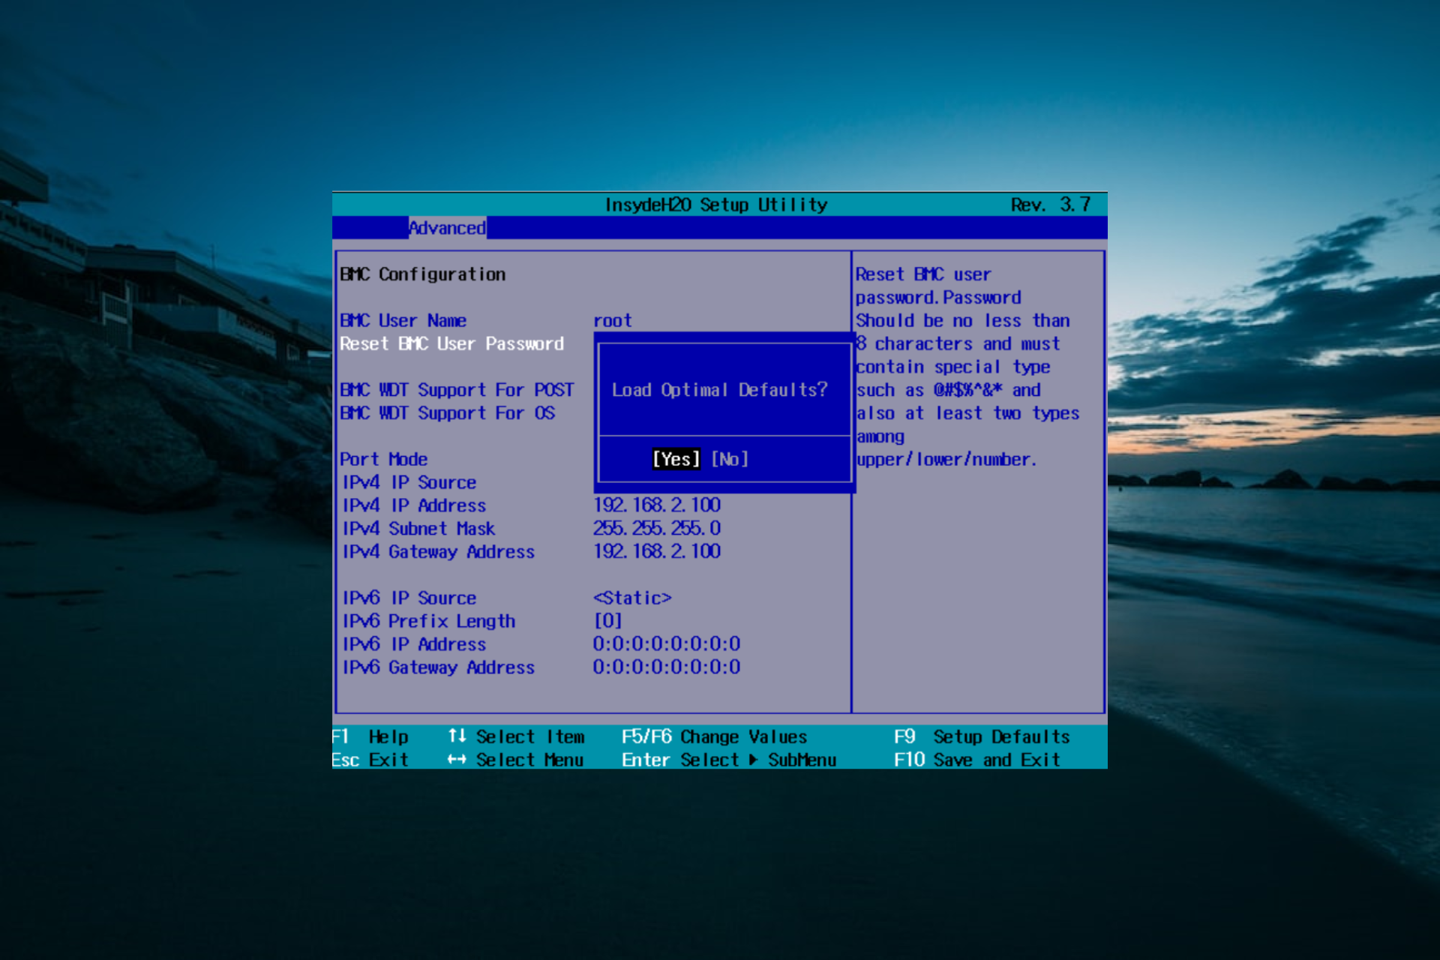Click the IPv6 IP address value
Screen dimensions: 1440x960
click(x=667, y=644)
